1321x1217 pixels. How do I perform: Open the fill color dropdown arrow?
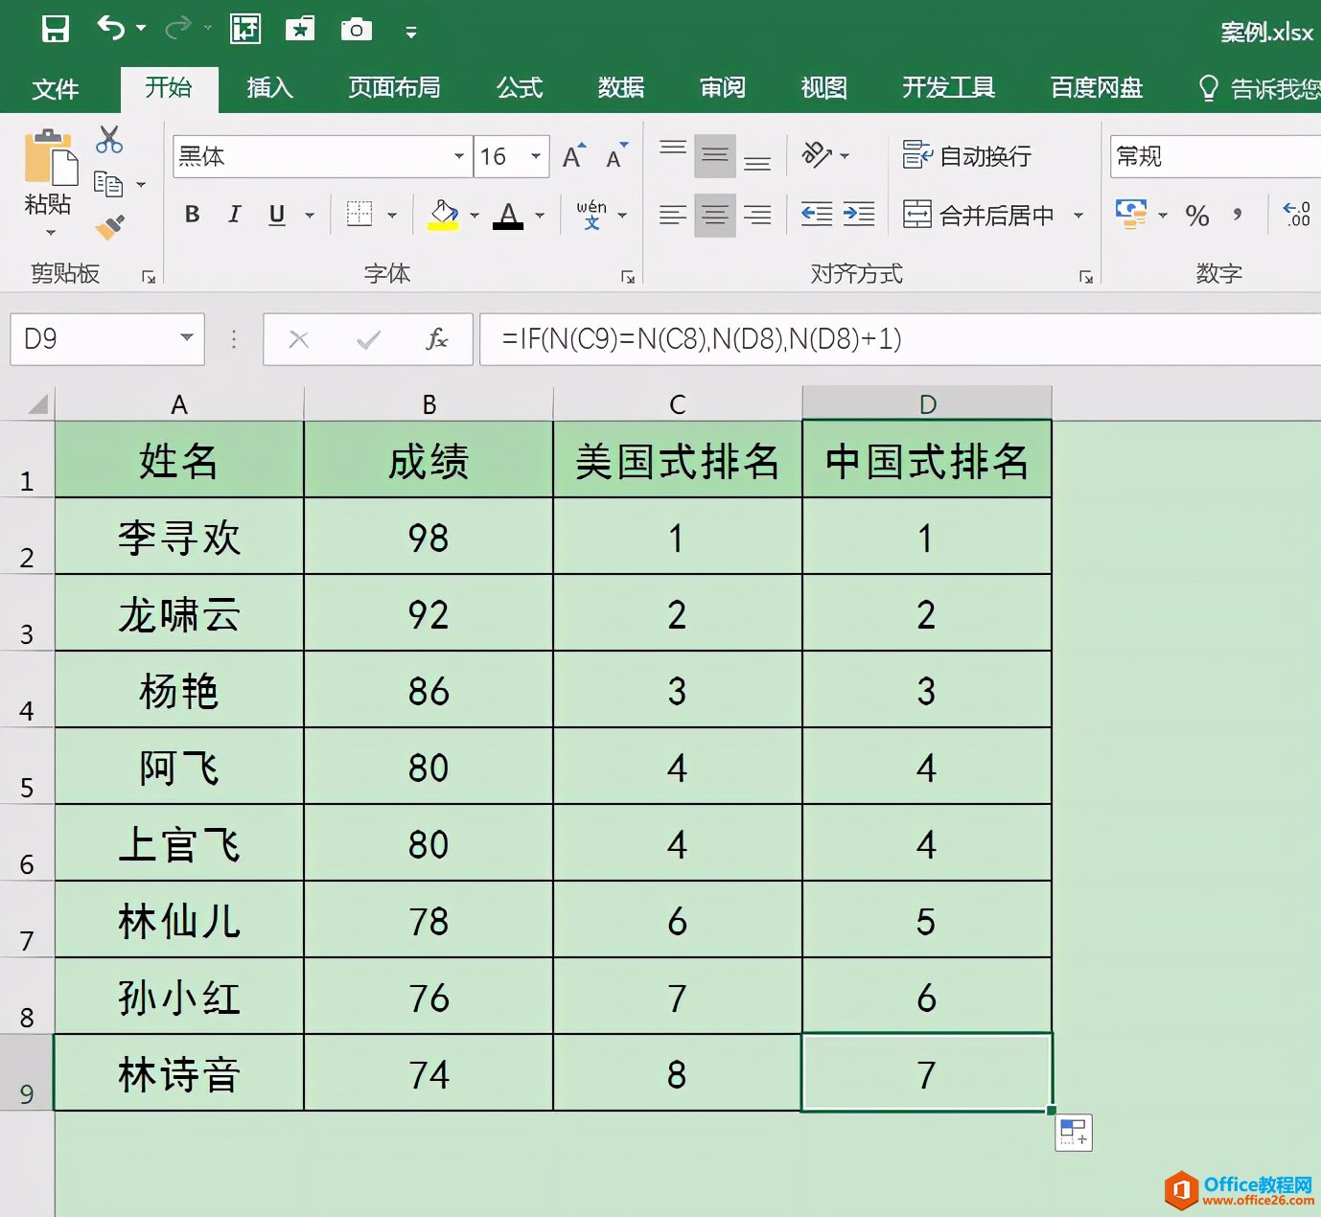pyautogui.click(x=475, y=216)
